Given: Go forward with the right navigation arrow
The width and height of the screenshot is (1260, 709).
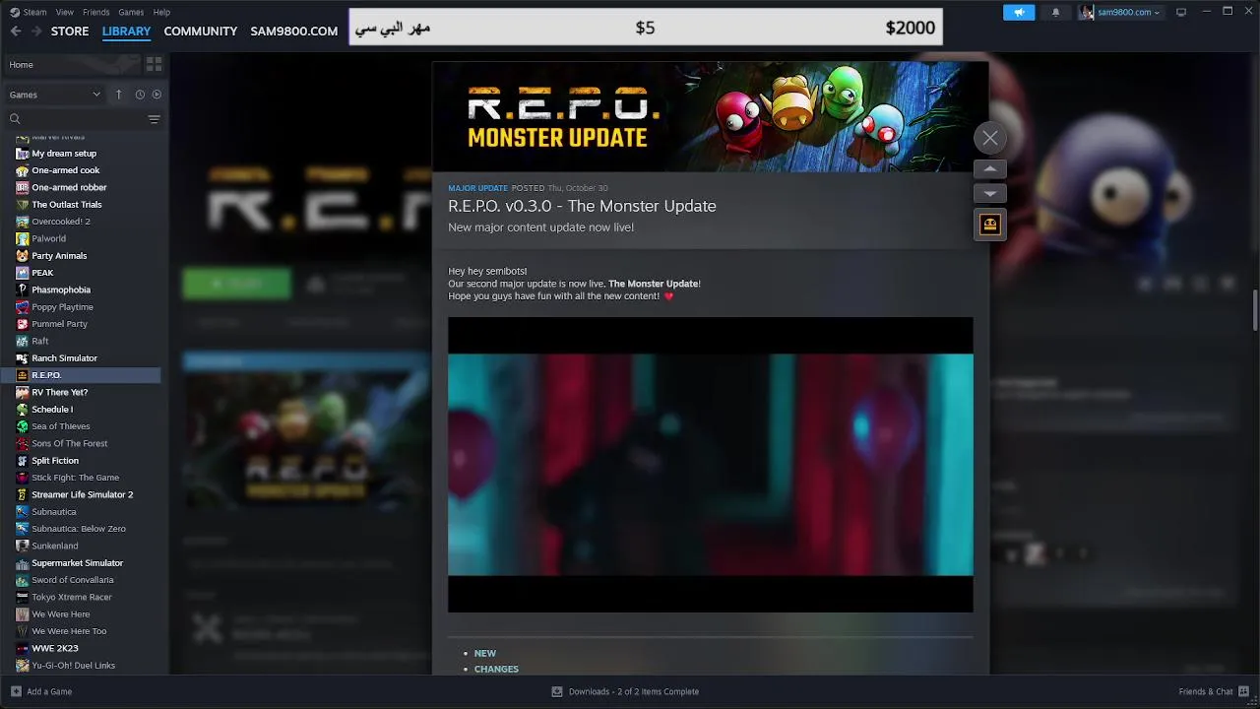Looking at the screenshot, I should tap(36, 31).
